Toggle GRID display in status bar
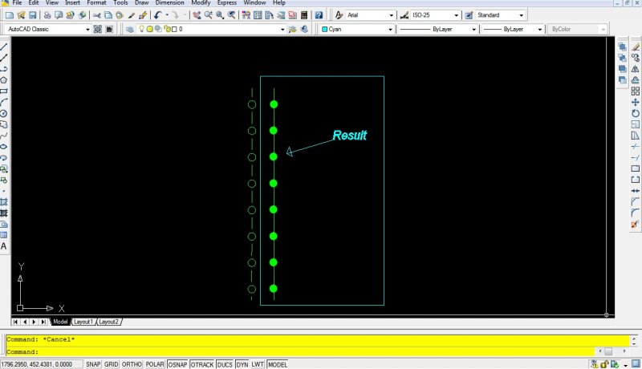The width and height of the screenshot is (642, 369). pyautogui.click(x=111, y=364)
